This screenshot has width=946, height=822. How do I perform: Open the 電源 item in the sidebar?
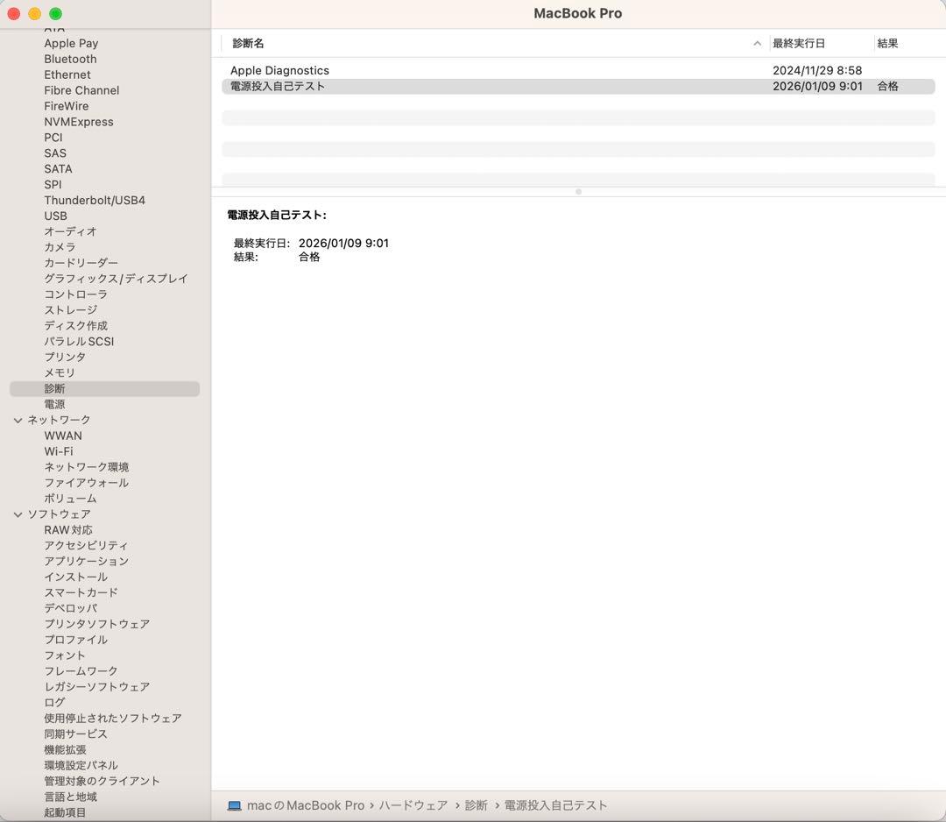coord(54,404)
